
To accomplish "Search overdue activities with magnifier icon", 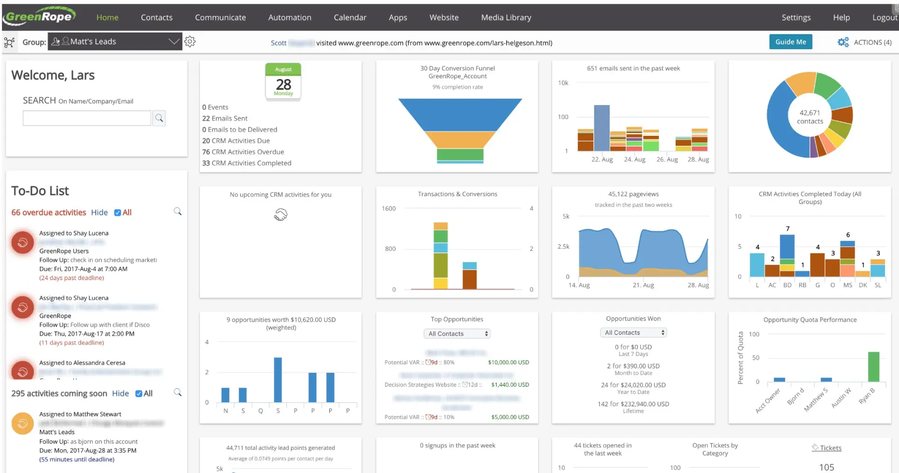I will (x=177, y=212).
